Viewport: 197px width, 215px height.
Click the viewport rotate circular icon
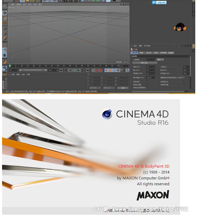pos(126,4)
